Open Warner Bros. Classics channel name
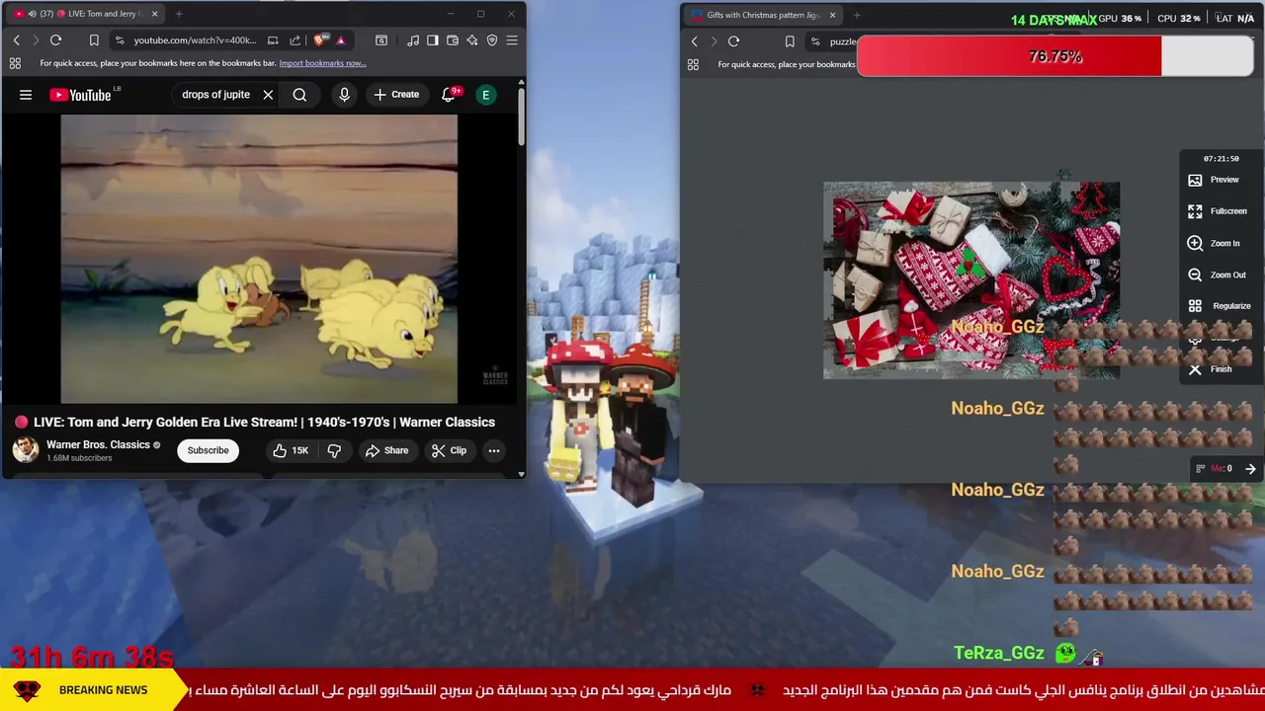The image size is (1265, 711). click(x=98, y=444)
